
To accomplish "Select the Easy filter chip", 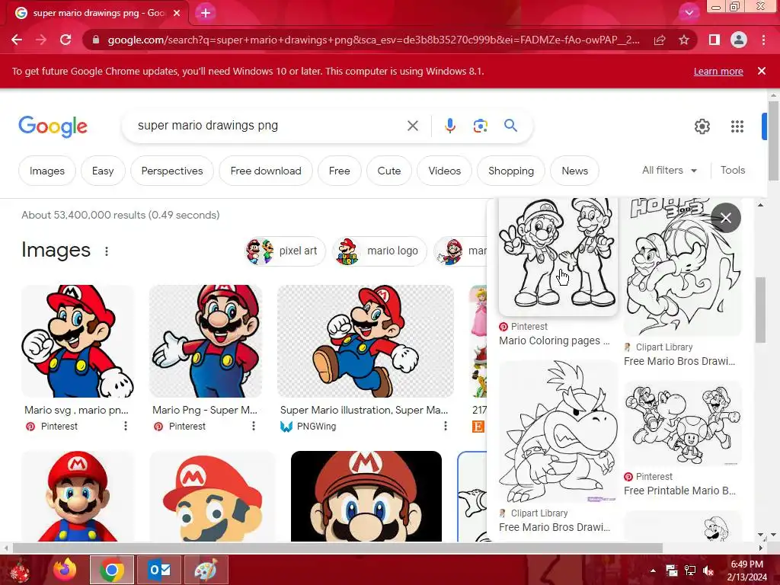I will (x=103, y=171).
